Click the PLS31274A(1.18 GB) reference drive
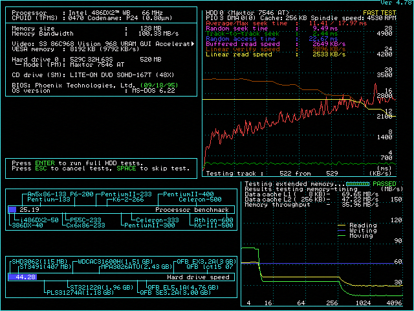This screenshot has height=311, width=414. (x=80, y=293)
